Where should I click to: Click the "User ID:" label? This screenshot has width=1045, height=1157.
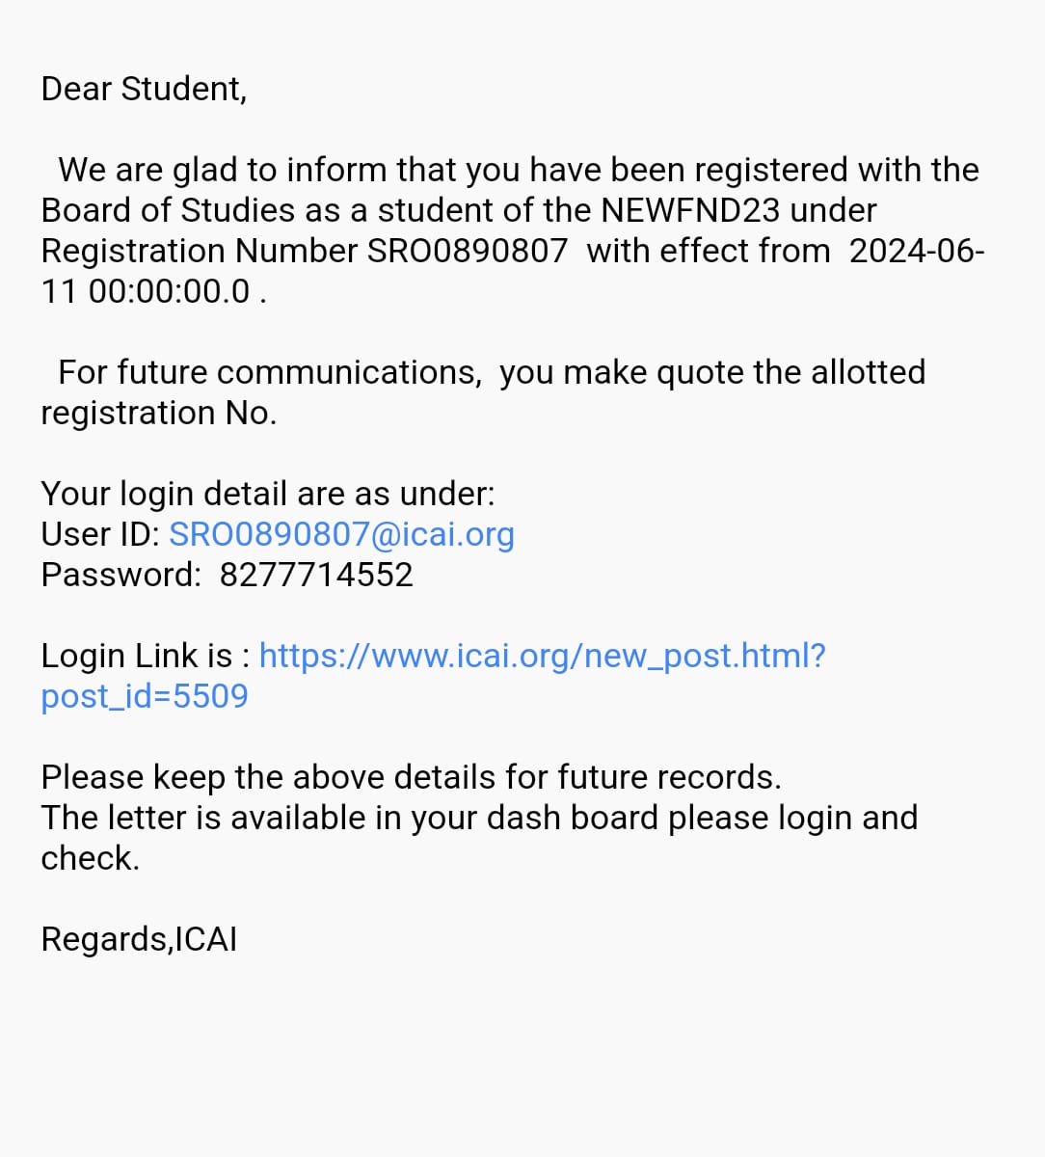(x=99, y=534)
